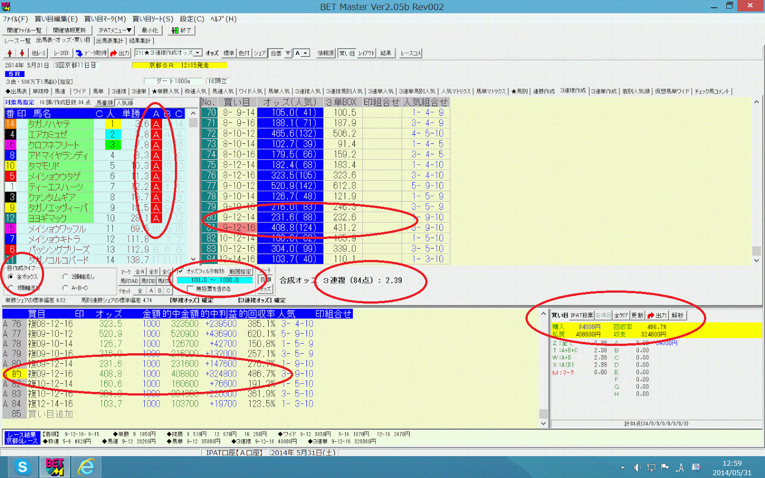Click the red down arrow toolbar button
Image resolution: width=765 pixels, height=478 pixels.
tap(22, 53)
